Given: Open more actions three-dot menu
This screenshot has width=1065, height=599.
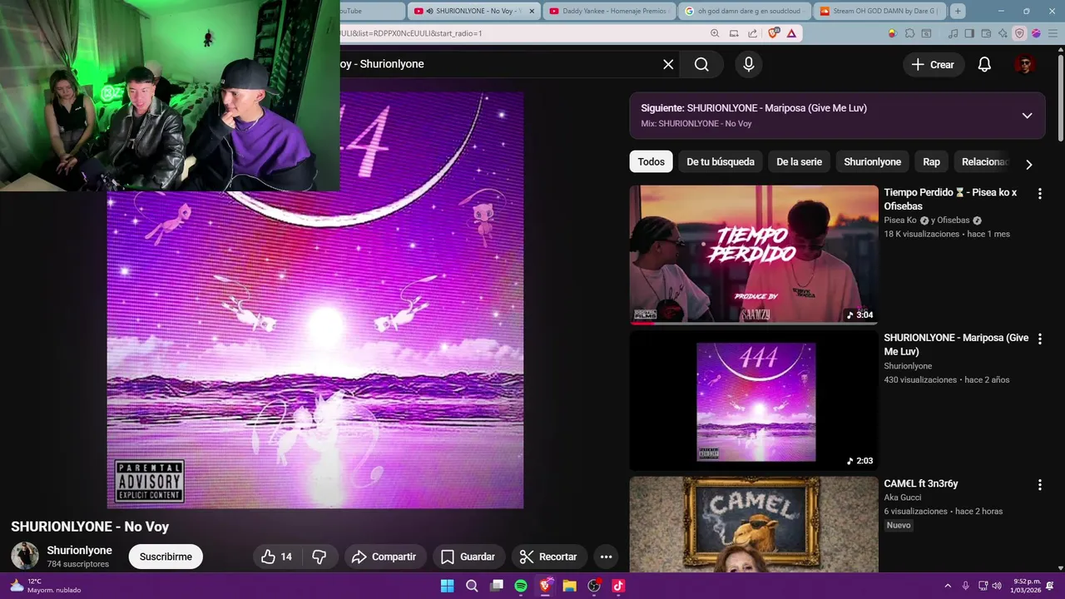Looking at the screenshot, I should [606, 557].
